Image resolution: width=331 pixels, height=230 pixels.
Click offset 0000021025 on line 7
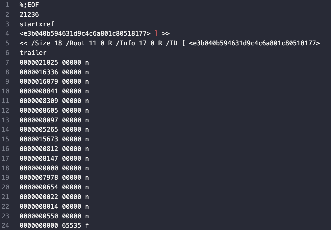pos(39,62)
